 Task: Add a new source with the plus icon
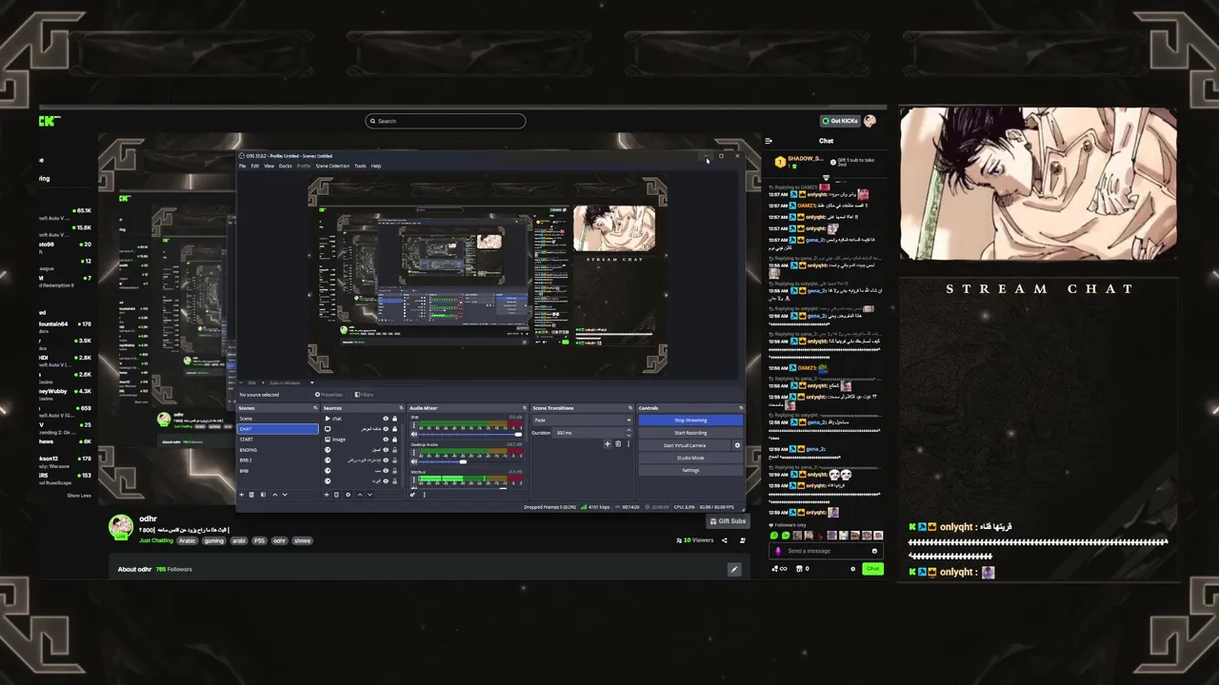tap(327, 495)
